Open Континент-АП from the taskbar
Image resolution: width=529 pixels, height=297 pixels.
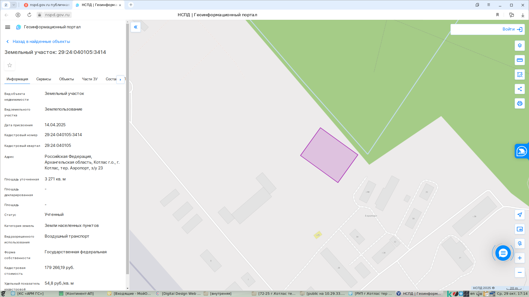[77, 293]
